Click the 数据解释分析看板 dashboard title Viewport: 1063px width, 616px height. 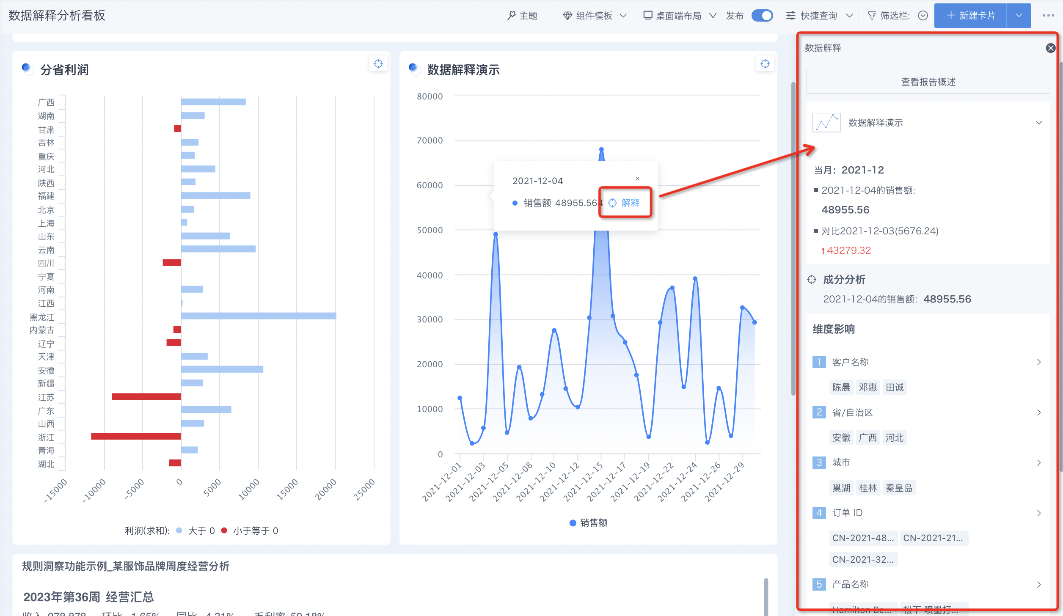click(x=57, y=16)
